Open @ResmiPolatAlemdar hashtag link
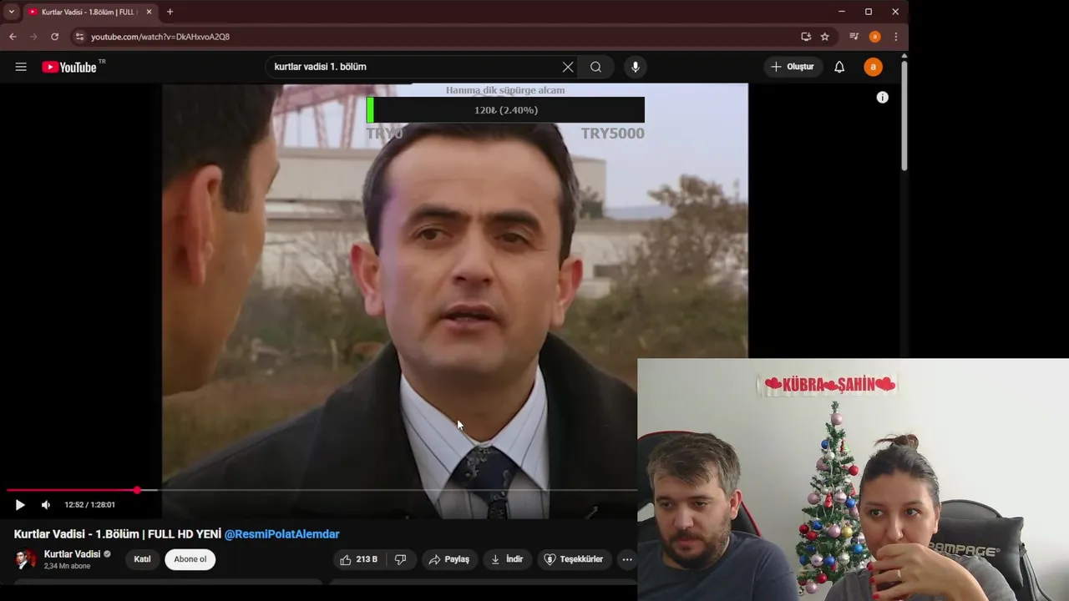Image resolution: width=1069 pixels, height=601 pixels. click(x=282, y=534)
